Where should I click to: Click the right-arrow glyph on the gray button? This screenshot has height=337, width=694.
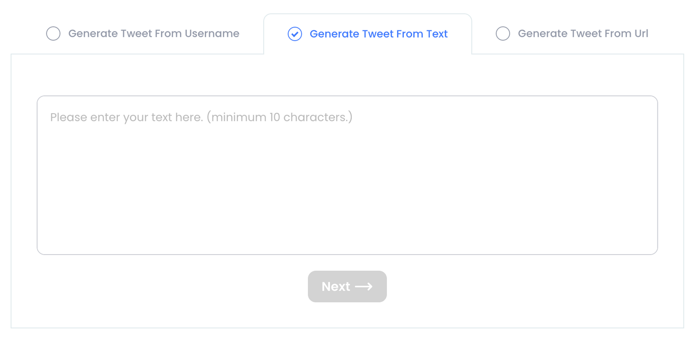[364, 286]
